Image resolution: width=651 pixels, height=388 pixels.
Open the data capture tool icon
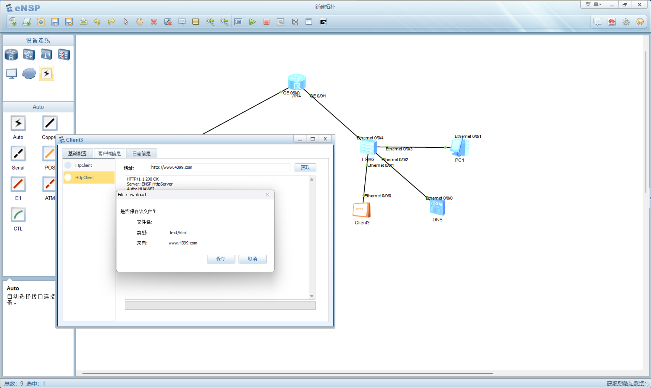click(x=281, y=22)
